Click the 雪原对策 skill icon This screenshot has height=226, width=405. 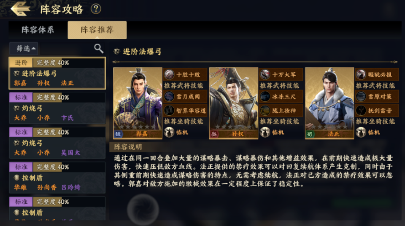click(361, 96)
